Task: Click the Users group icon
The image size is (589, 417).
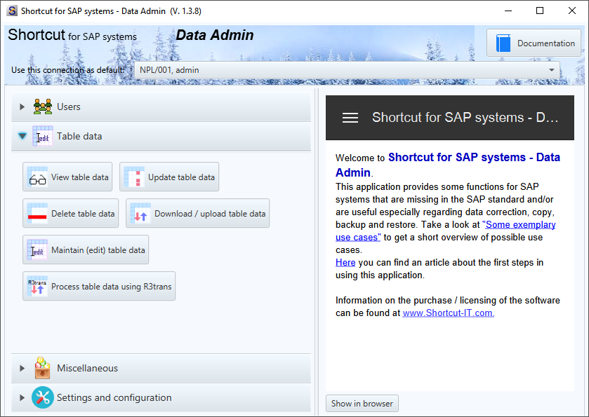Action: (x=43, y=107)
